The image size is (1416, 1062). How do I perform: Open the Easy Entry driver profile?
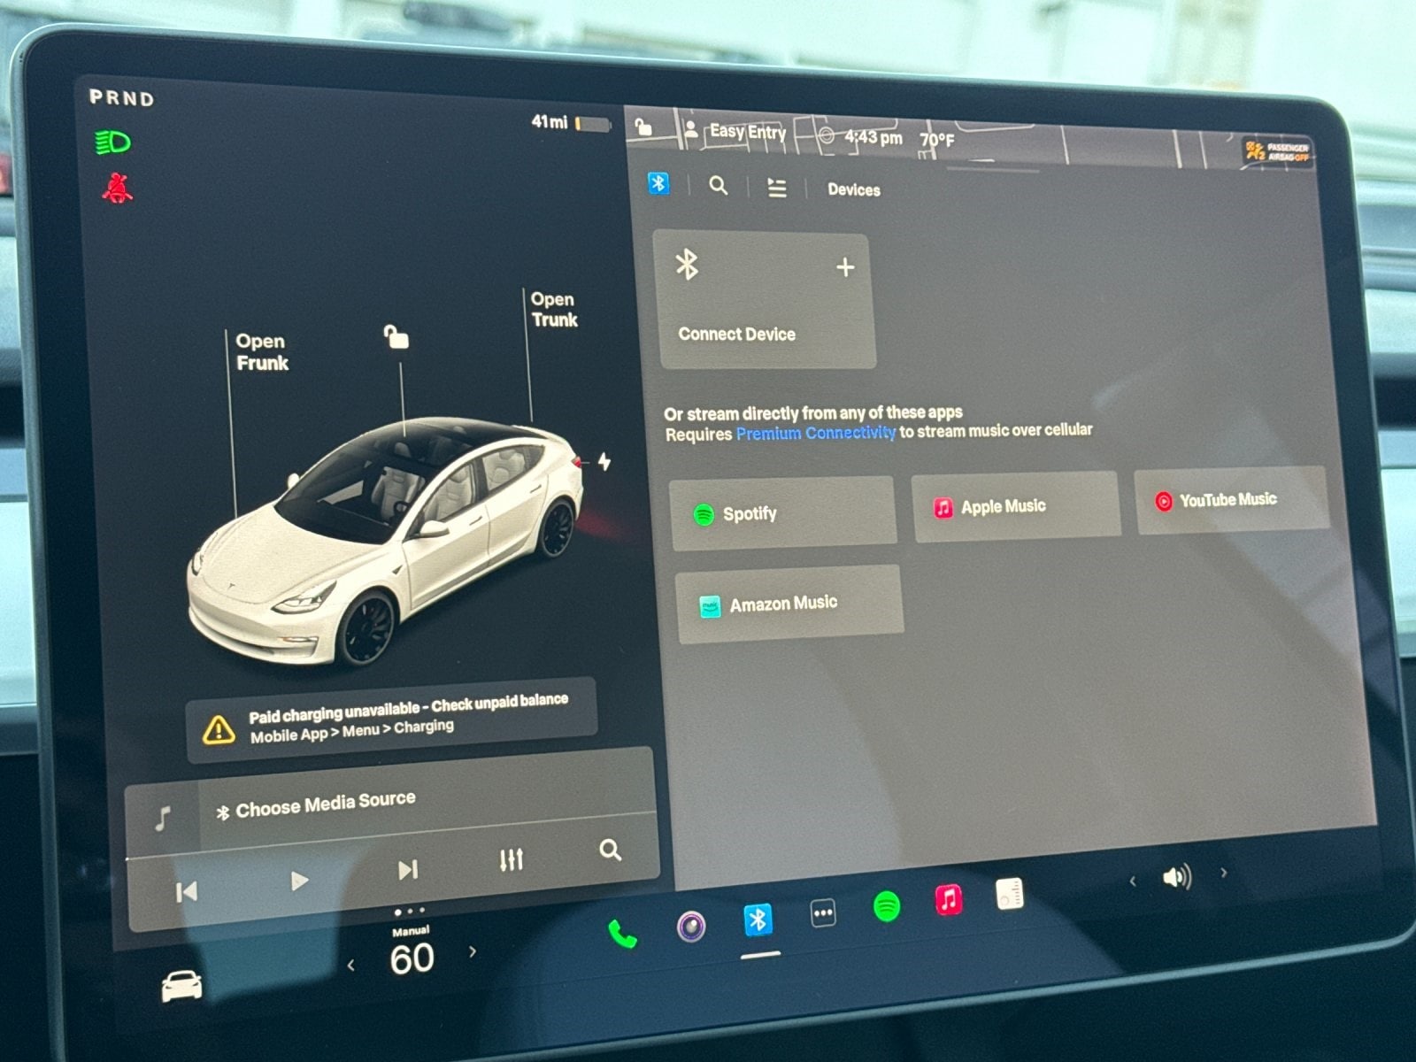736,132
